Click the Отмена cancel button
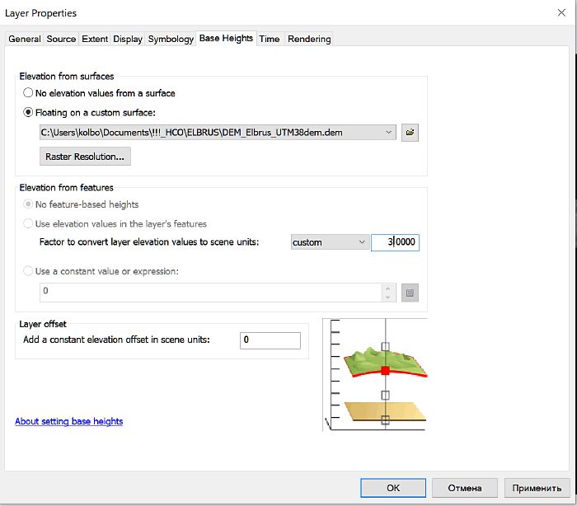Screen dimensions: 577x506 click(464, 487)
